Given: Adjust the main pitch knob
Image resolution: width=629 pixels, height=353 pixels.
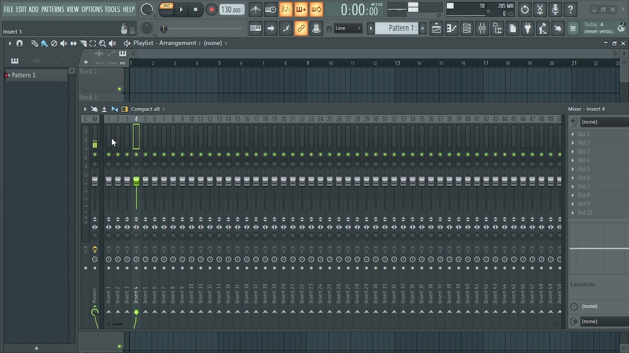Looking at the screenshot, I should pyautogui.click(x=147, y=28).
